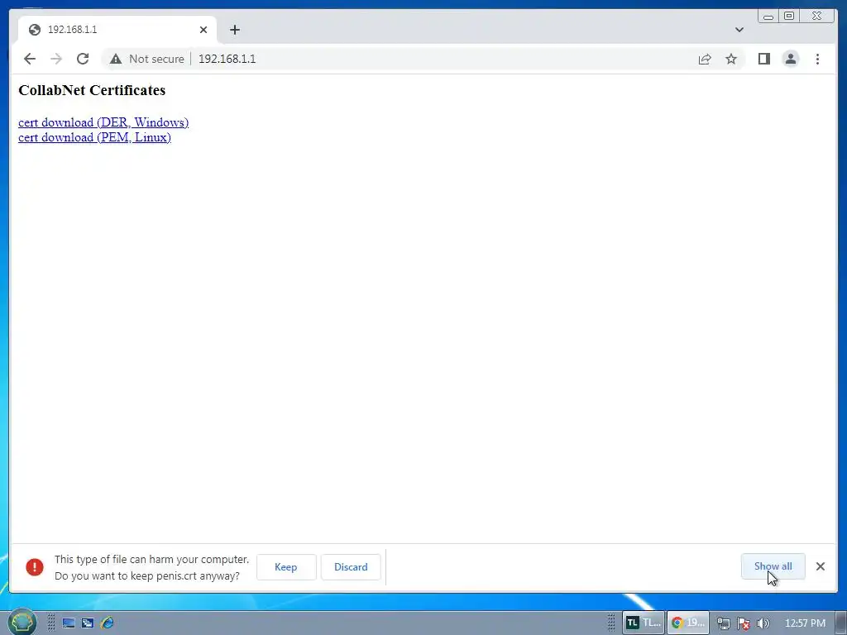This screenshot has width=847, height=635.
Task: Open the network tray icon
Action: pos(723,623)
